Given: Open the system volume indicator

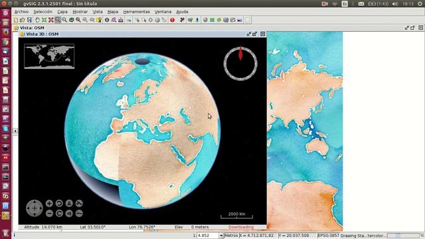Looking at the screenshot, I should click(x=395, y=3).
